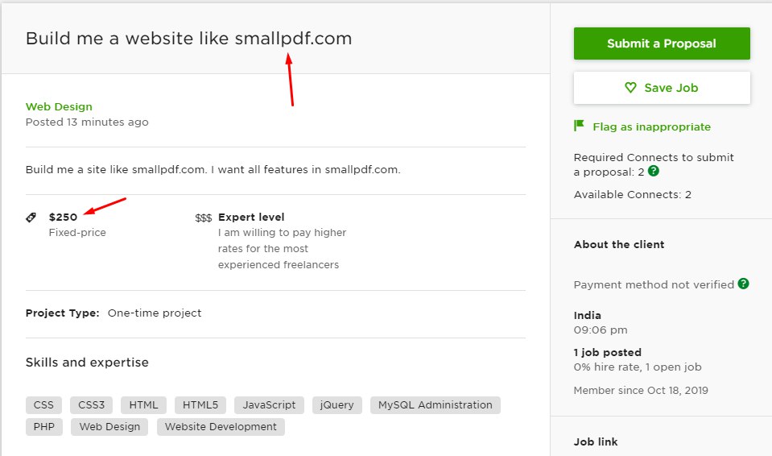Click the green flag icon
This screenshot has height=456, width=772.
(579, 126)
